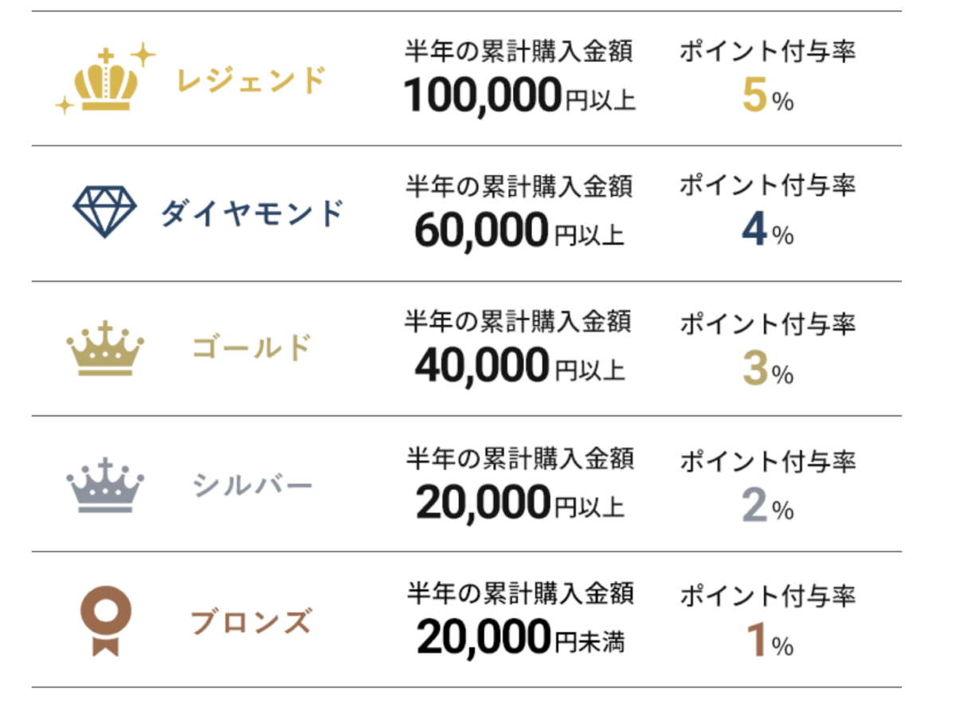This screenshot has width=956, height=701.
Task: Click the 40,000円以上 purchase amount
Action: pos(519,367)
